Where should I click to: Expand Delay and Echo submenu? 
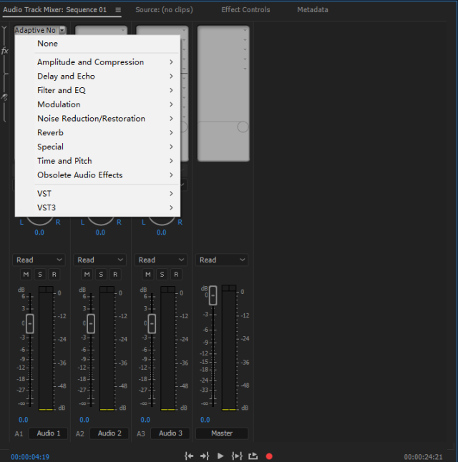click(x=97, y=77)
